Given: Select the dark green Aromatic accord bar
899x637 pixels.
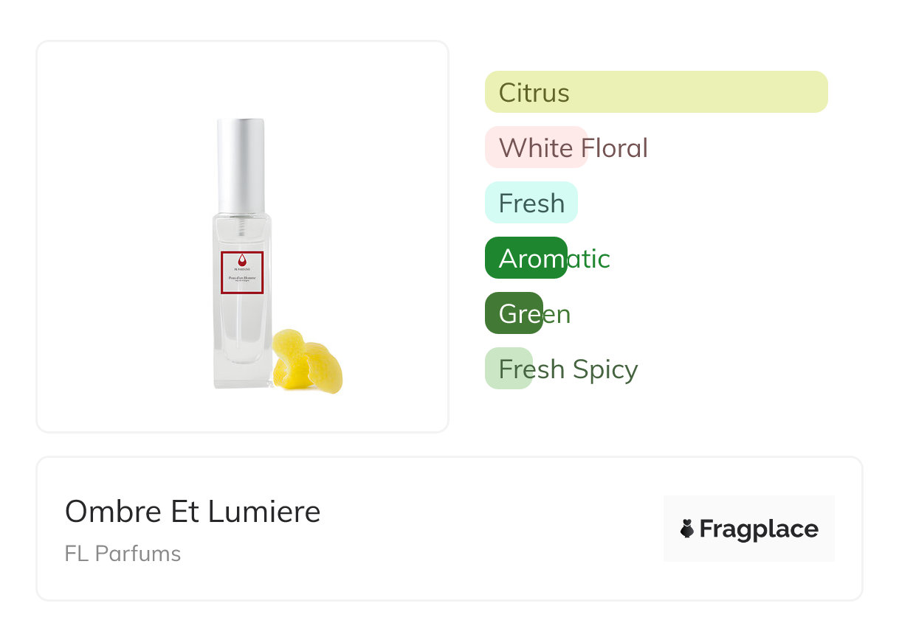Looking at the screenshot, I should click(x=526, y=258).
